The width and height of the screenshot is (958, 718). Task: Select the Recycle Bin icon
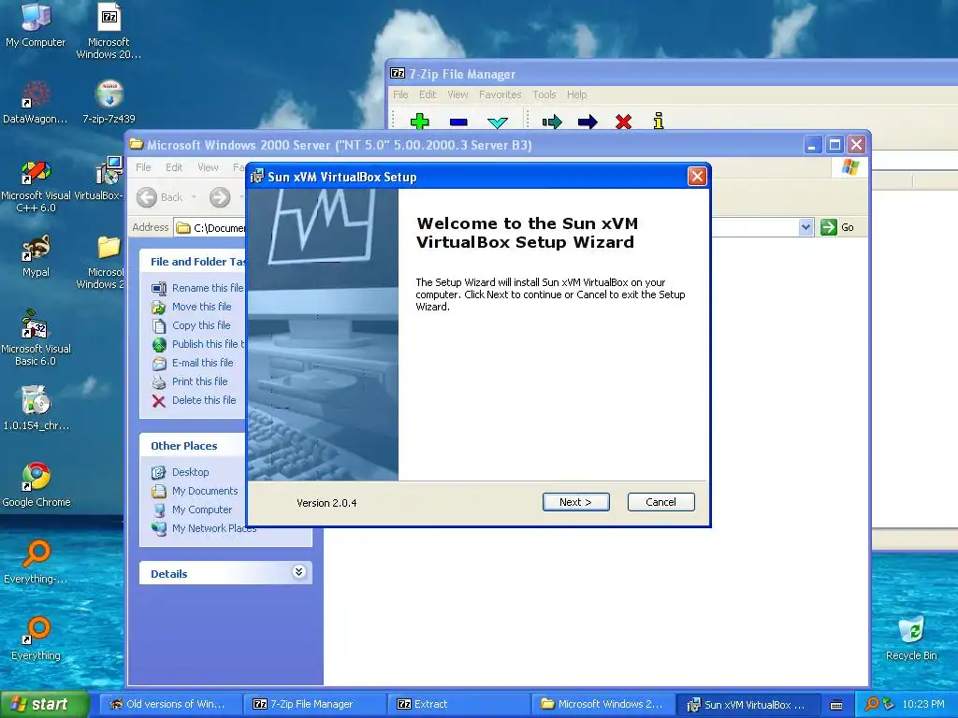[x=911, y=639]
